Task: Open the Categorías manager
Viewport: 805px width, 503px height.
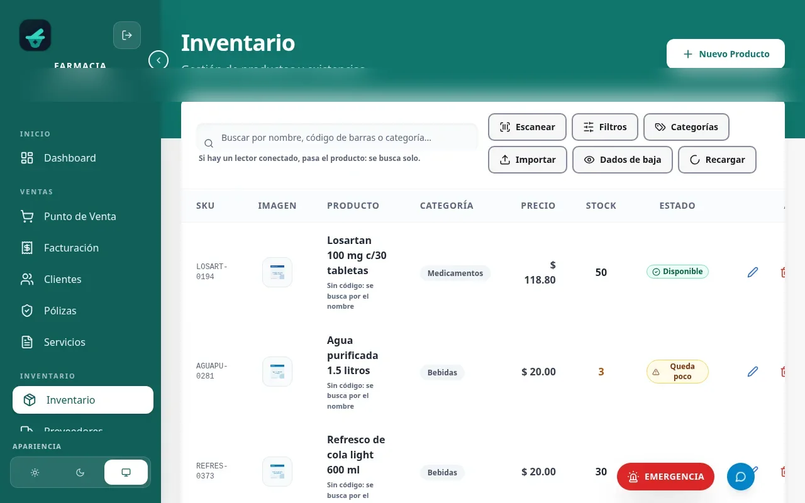Action: [x=686, y=127]
